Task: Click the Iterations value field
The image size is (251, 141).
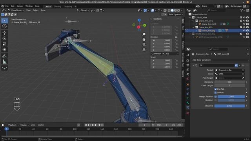Action: (x=229, y=82)
